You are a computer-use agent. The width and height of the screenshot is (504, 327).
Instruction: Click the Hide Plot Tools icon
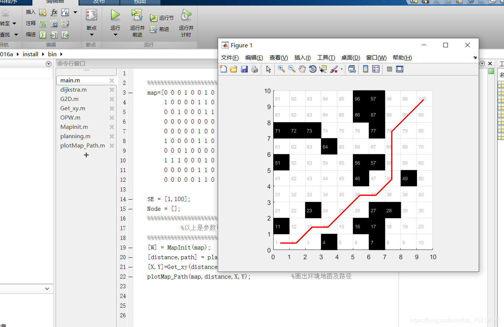389,69
